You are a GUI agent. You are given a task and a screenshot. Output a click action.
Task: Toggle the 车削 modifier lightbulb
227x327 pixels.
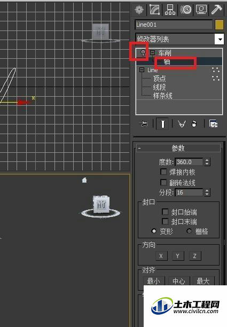click(143, 52)
